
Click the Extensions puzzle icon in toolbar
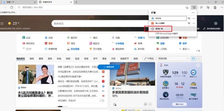[194, 7]
